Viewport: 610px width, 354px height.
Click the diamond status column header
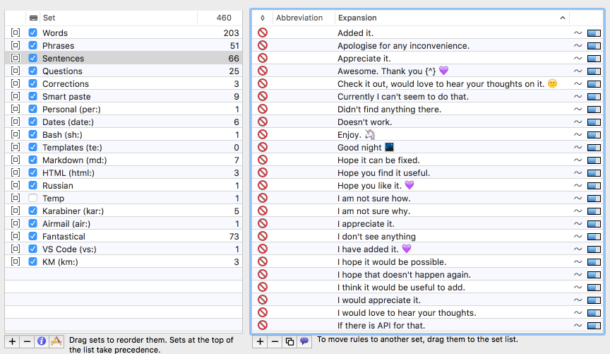point(263,18)
